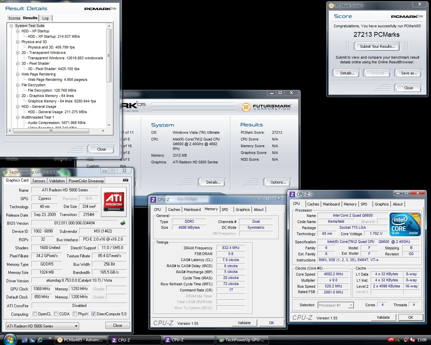Image resolution: width=431 pixels, height=345 pixels.
Task: Switch to PCMark05 Advanced taskbar button
Action: (81, 340)
